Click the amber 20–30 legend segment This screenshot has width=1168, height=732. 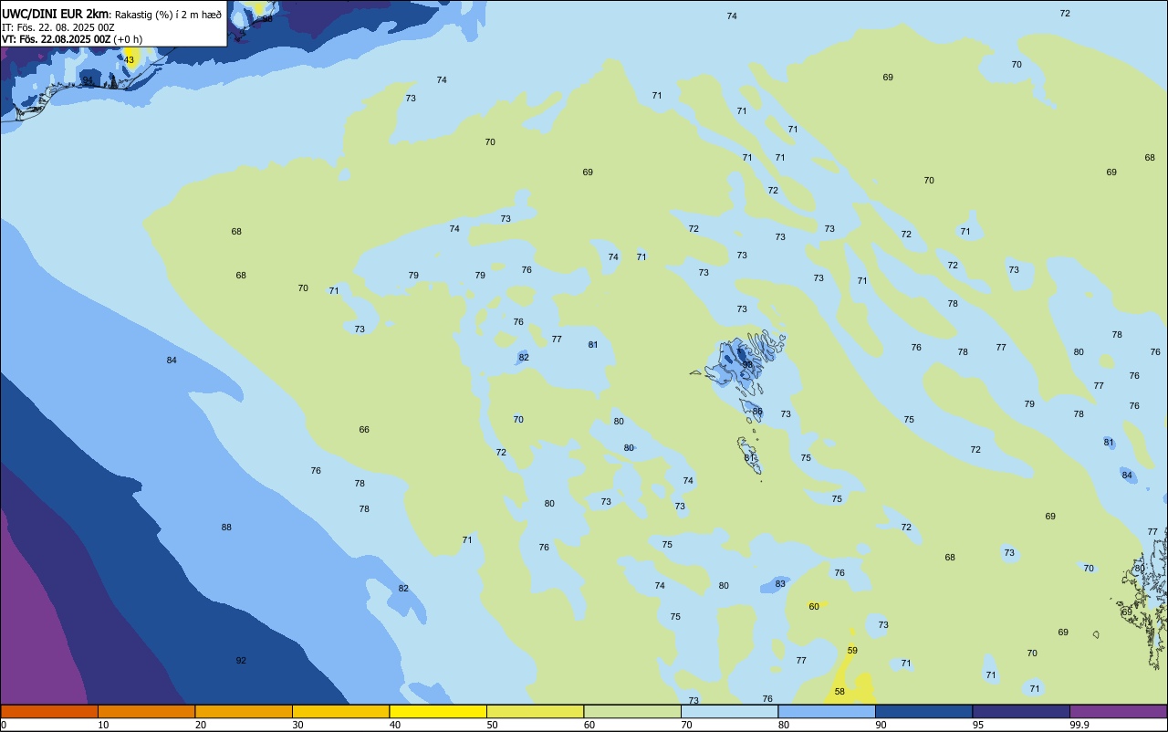[244, 711]
